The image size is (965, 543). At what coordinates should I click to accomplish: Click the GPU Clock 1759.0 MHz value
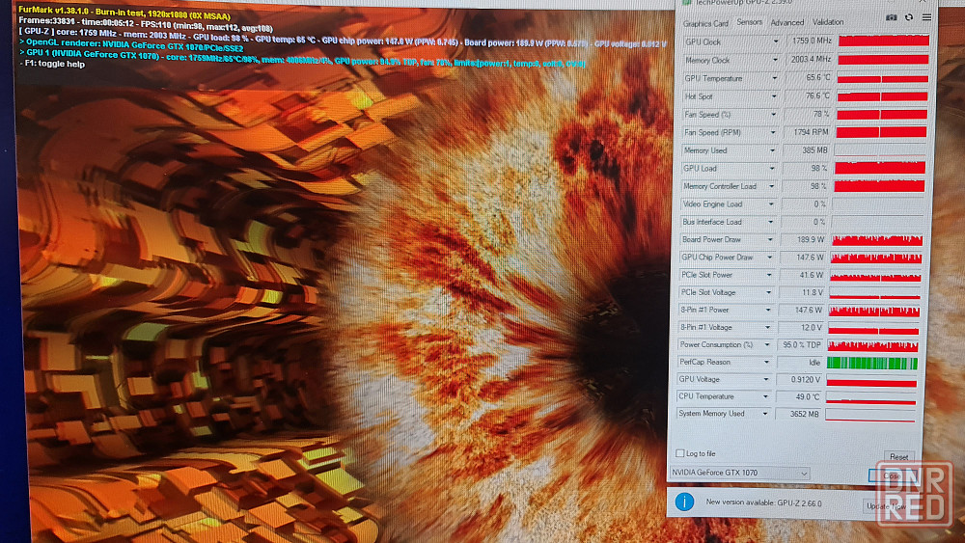point(810,41)
